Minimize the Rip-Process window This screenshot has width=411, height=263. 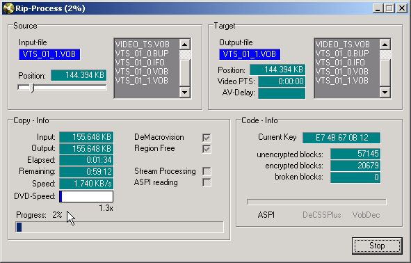point(378,8)
